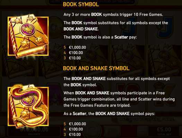Image resolution: width=182 pixels, height=138 pixels.
Task: Click the dimmed round spin button
Action: click(x=93, y=131)
